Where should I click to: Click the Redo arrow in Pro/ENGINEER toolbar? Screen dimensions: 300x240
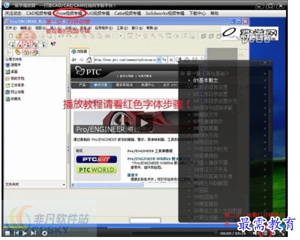pyautogui.click(x=69, y=36)
